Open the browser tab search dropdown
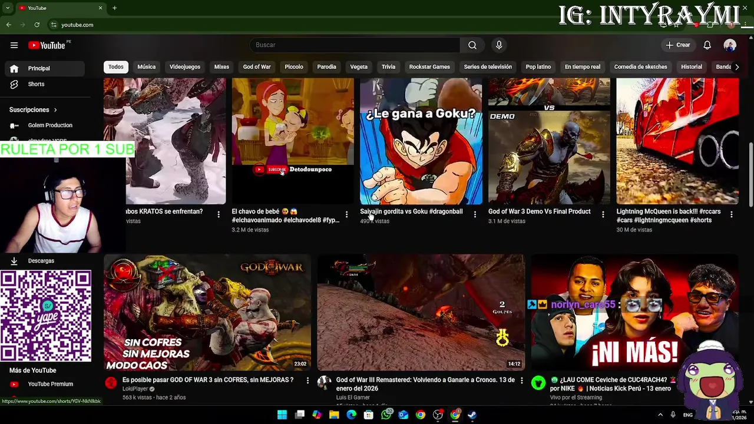This screenshot has width=754, height=424. 7,8
